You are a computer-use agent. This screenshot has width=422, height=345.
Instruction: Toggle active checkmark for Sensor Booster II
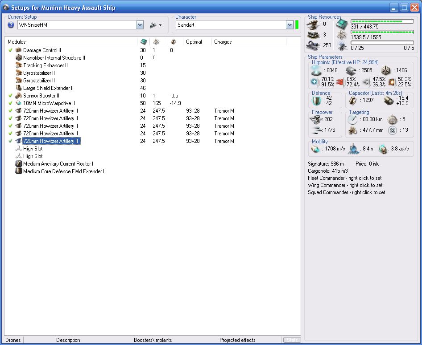pyautogui.click(x=11, y=95)
